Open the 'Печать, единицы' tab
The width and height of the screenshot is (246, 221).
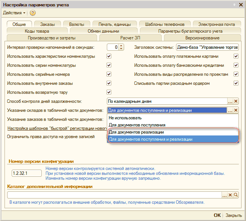coord(114,24)
